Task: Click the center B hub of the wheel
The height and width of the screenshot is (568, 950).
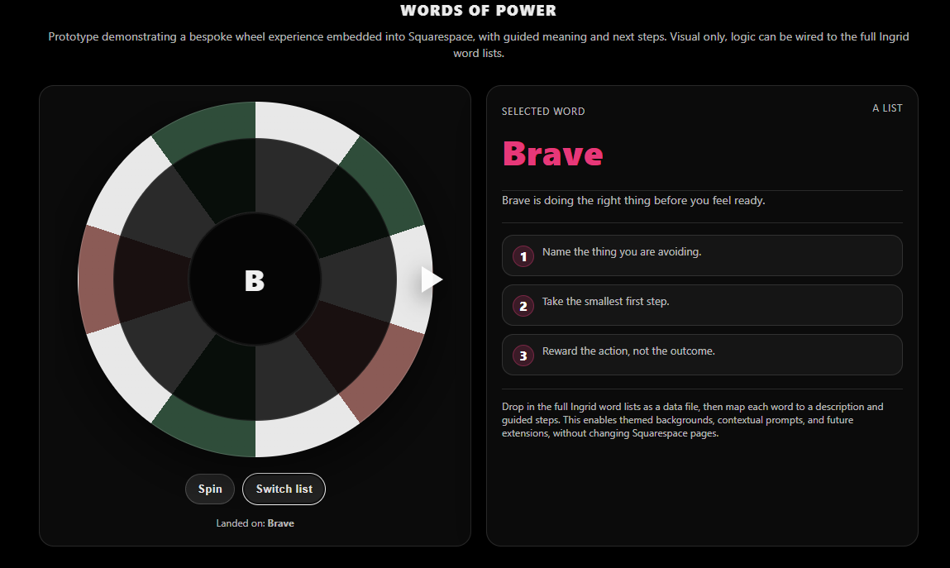Action: pyautogui.click(x=255, y=281)
